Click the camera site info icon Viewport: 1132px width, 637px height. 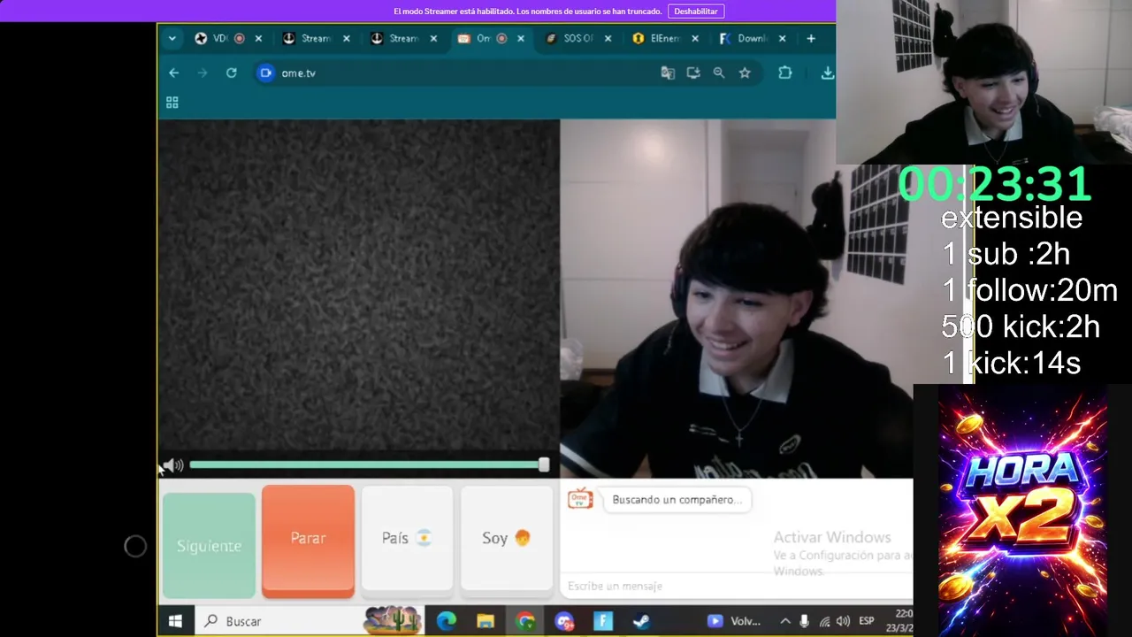265,73
